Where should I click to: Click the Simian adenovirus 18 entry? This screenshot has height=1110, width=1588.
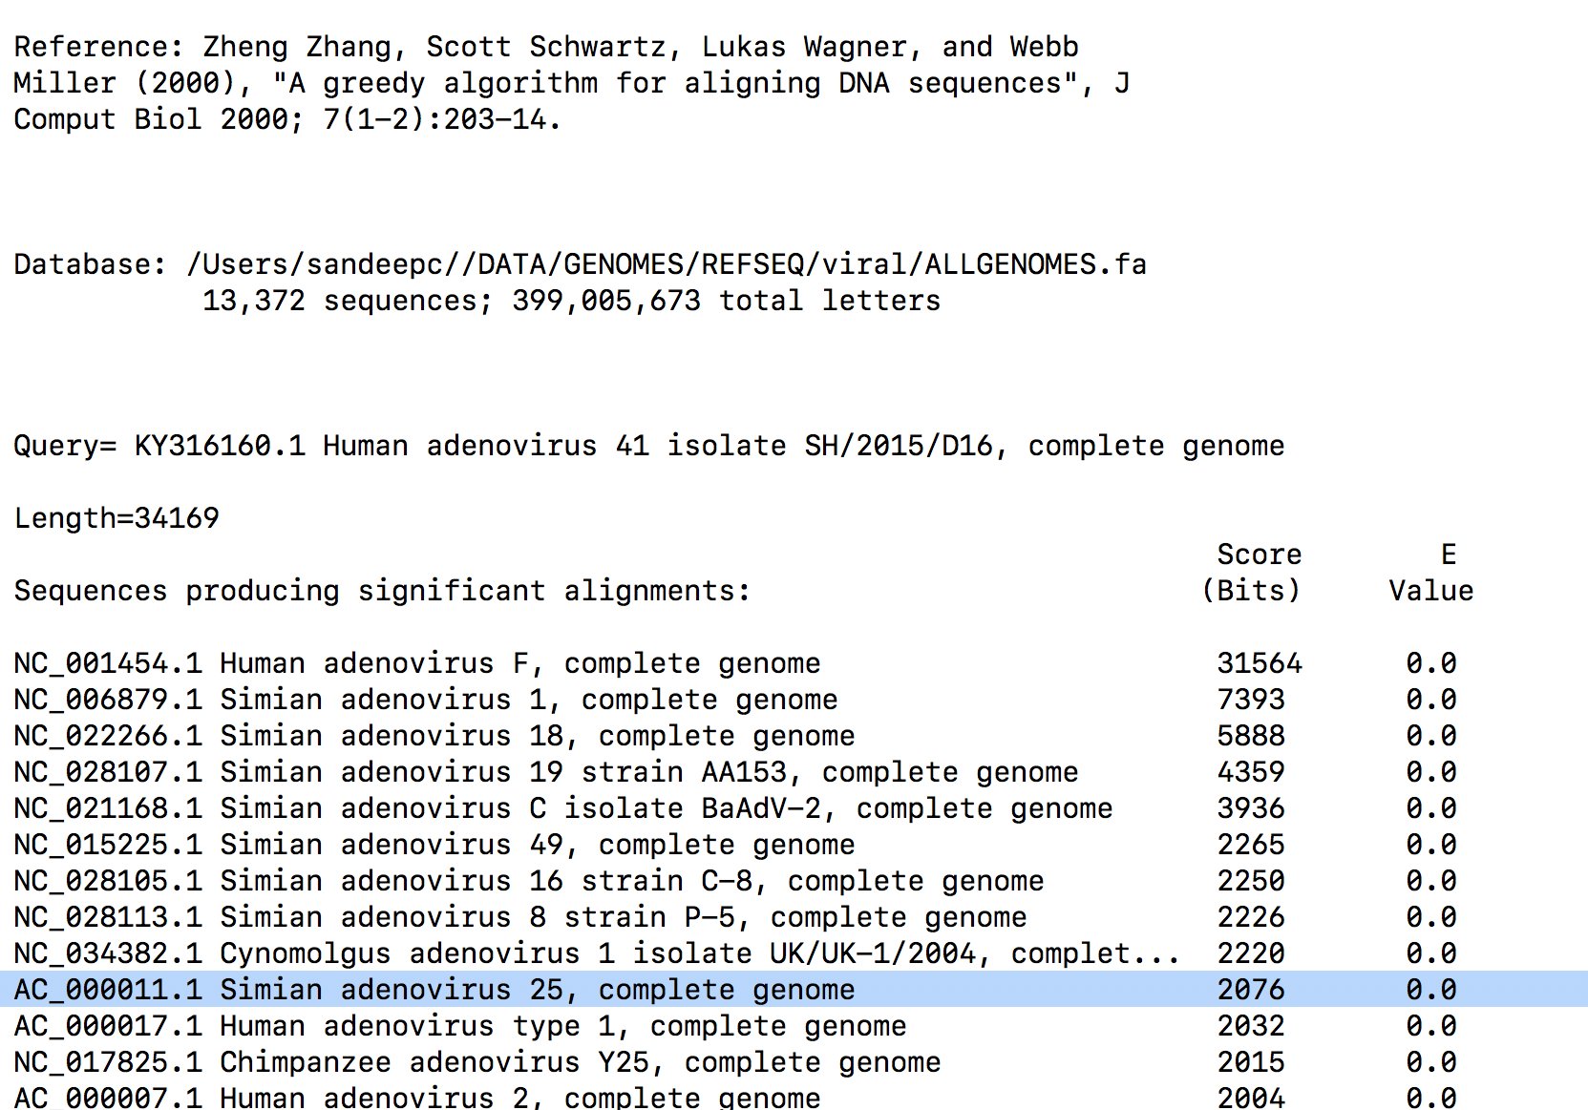pyautogui.click(x=434, y=736)
